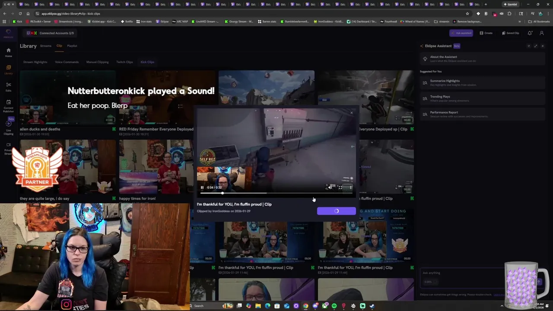
Task: Choose the Trending Plays suggestion
Action: pos(483,98)
